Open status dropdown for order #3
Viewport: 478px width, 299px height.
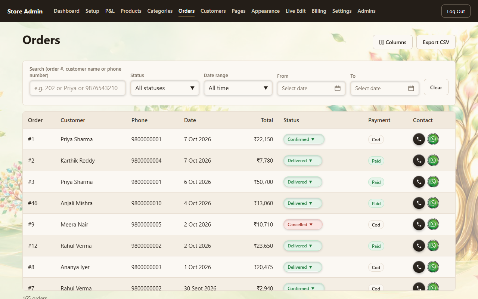coord(303,182)
